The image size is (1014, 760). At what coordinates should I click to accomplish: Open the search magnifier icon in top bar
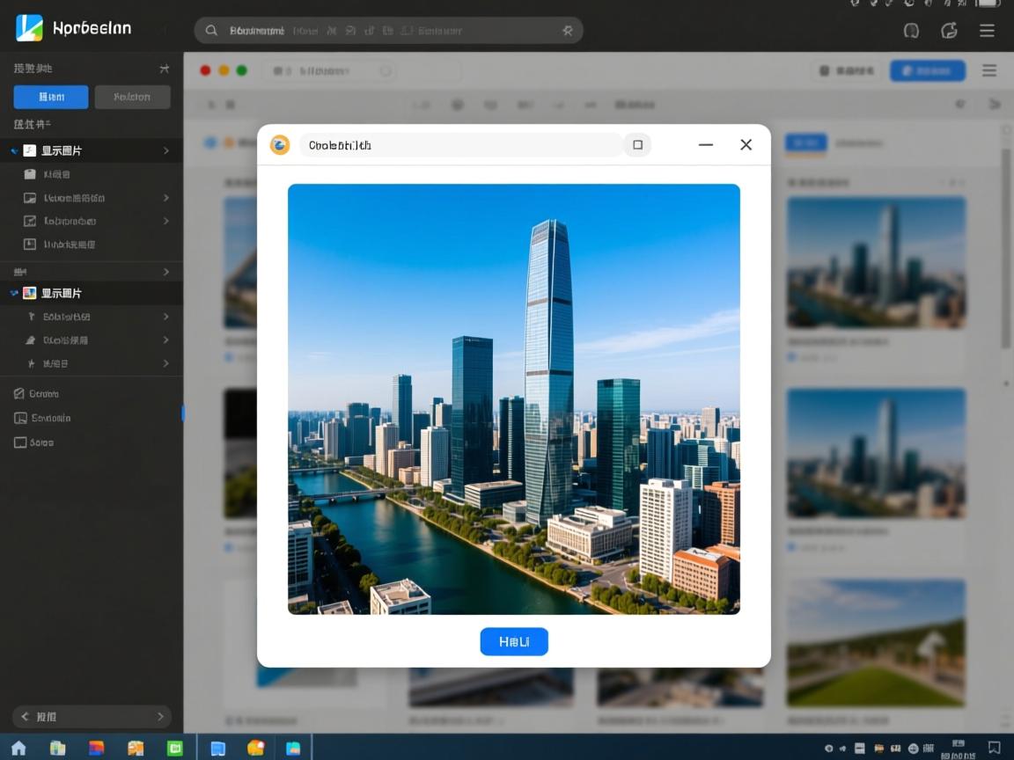click(211, 30)
